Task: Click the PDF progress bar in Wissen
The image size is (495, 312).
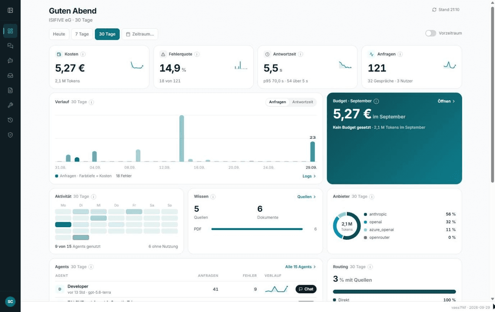Action: point(257,229)
